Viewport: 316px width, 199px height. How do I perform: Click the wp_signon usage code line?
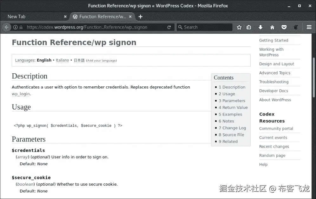coord(68,126)
